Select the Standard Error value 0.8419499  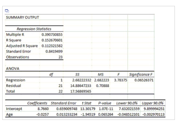(x=54, y=51)
